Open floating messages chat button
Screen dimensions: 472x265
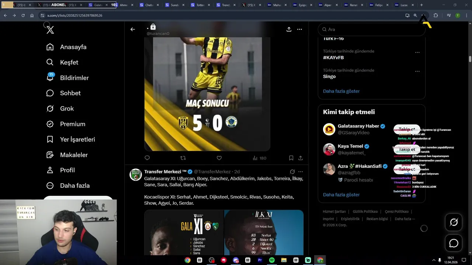click(x=454, y=243)
